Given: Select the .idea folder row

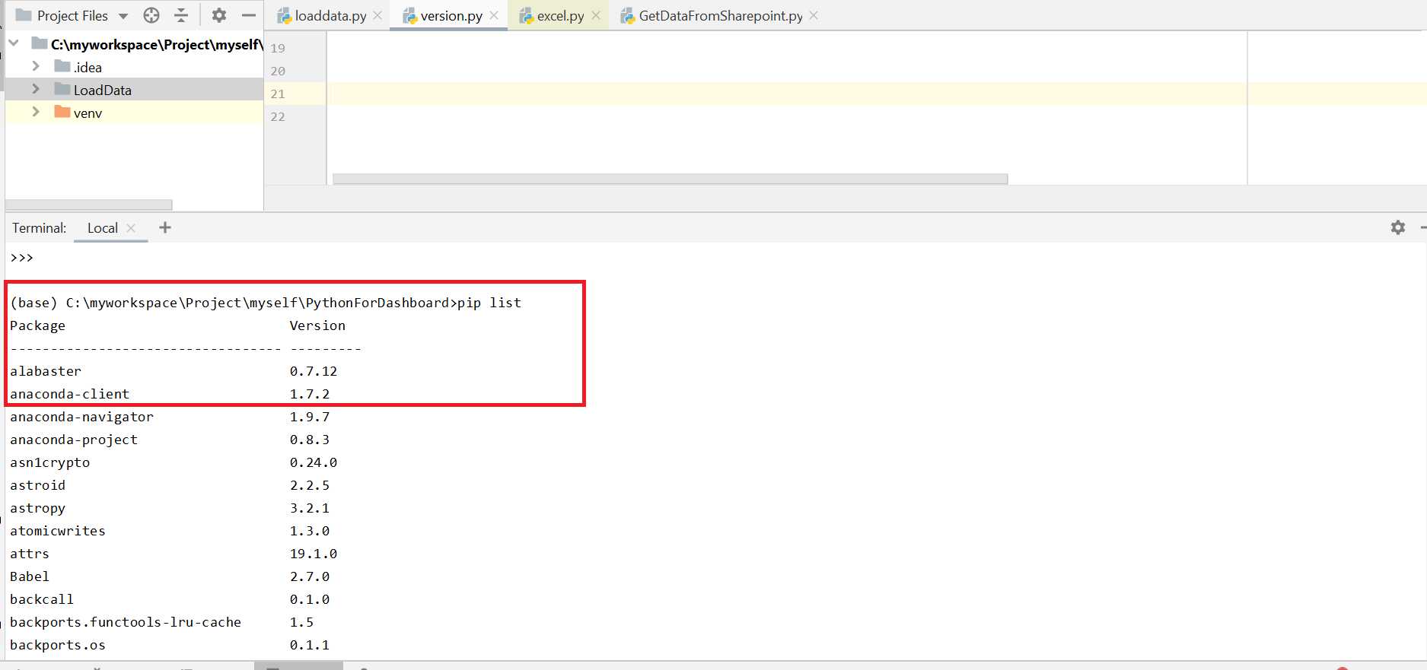Looking at the screenshot, I should [134, 67].
